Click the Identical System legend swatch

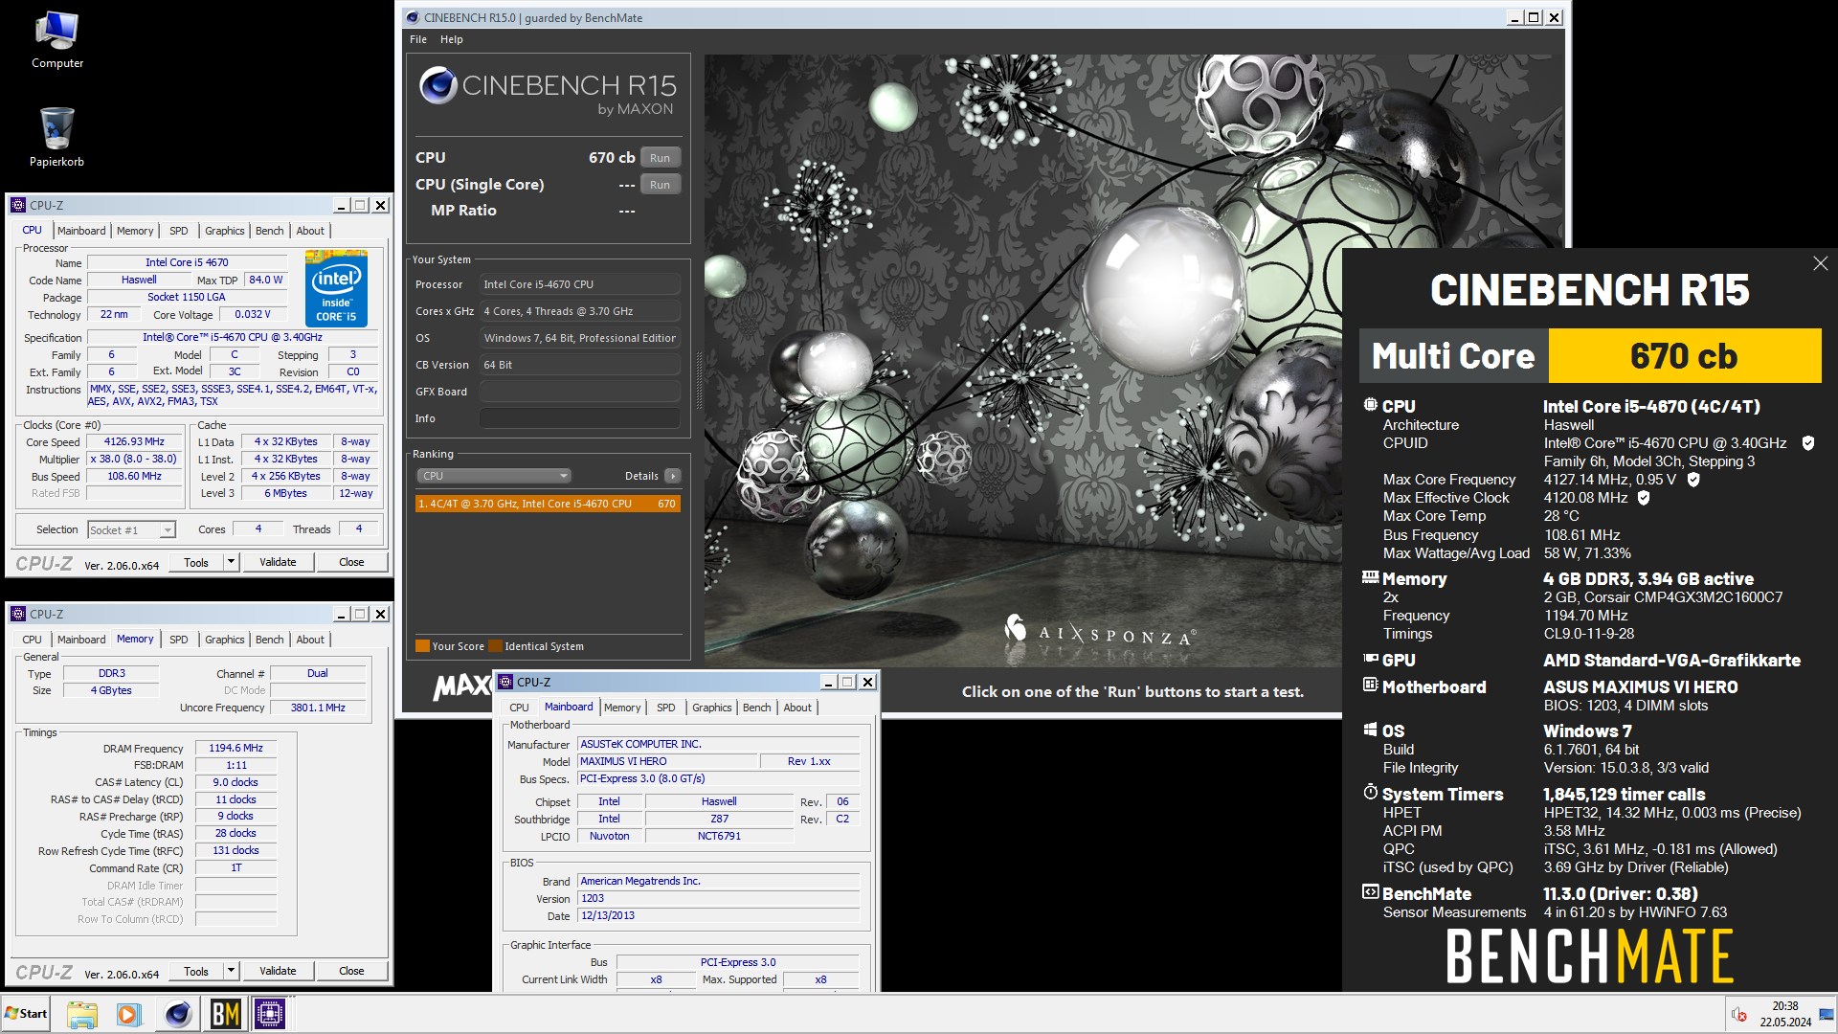coord(495,646)
